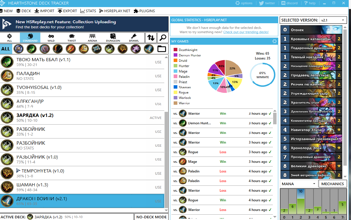
Task: Select the Dungeon mode filter
Action: pyautogui.click(x=113, y=37)
